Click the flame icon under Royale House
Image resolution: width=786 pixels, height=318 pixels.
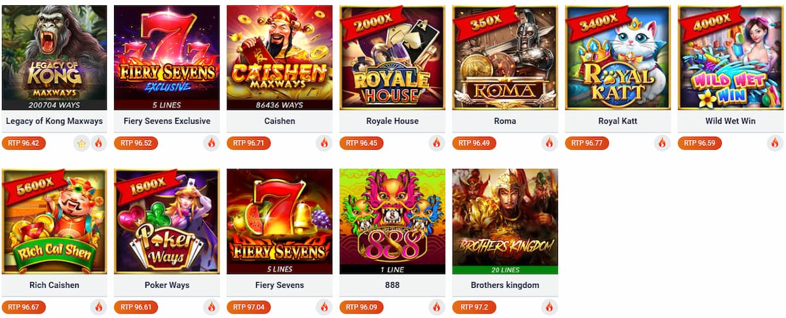click(437, 143)
